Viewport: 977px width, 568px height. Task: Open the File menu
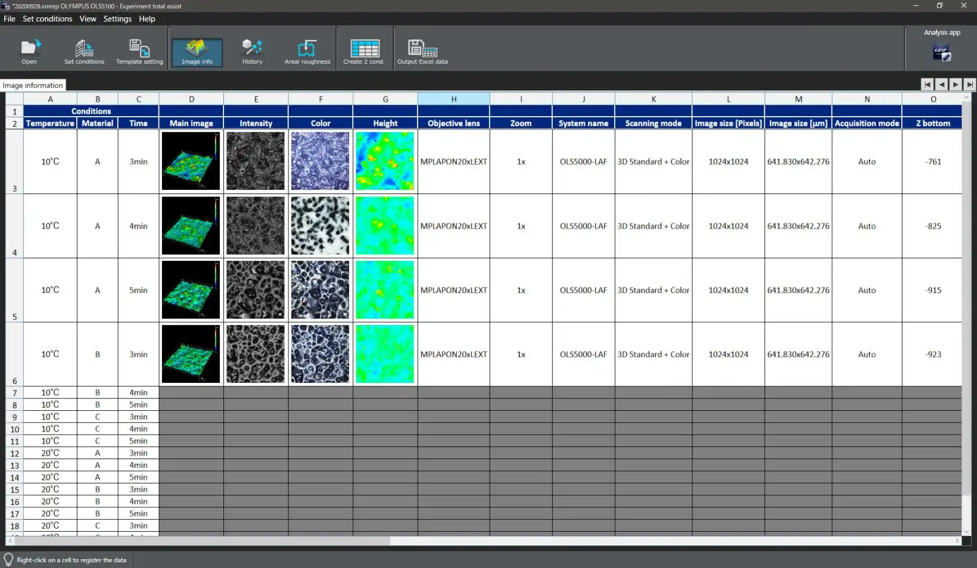10,19
